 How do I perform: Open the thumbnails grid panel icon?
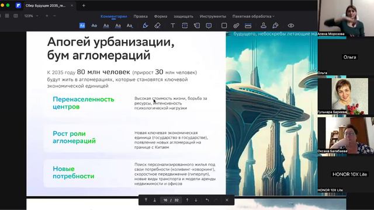click(x=7, y=16)
